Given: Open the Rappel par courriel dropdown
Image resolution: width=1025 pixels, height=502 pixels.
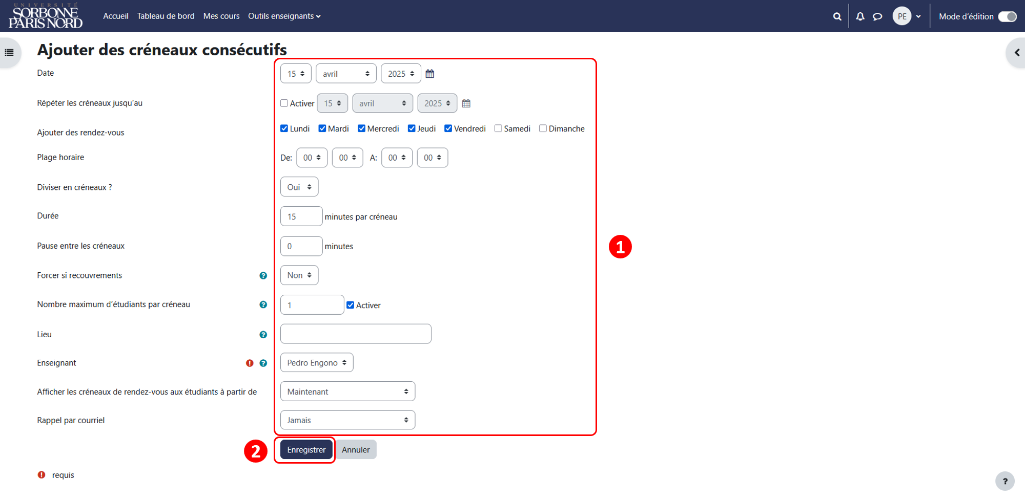Looking at the screenshot, I should click(347, 420).
